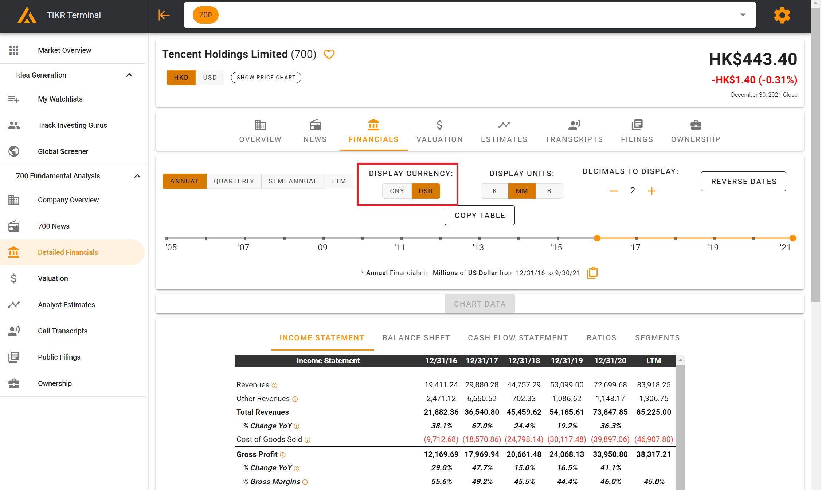Open the FILINGS tab
Viewport: 822px width, 490px height.
coord(637,131)
